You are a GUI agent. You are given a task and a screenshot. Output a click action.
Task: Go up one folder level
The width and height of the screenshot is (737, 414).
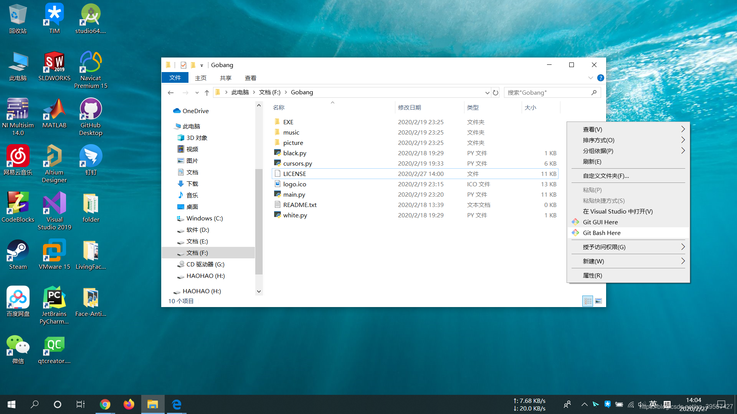tap(207, 92)
